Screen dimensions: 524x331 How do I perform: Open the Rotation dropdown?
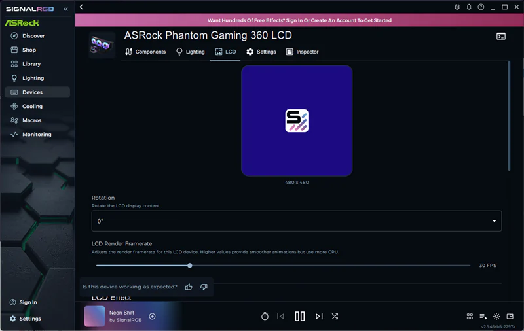tap(297, 221)
